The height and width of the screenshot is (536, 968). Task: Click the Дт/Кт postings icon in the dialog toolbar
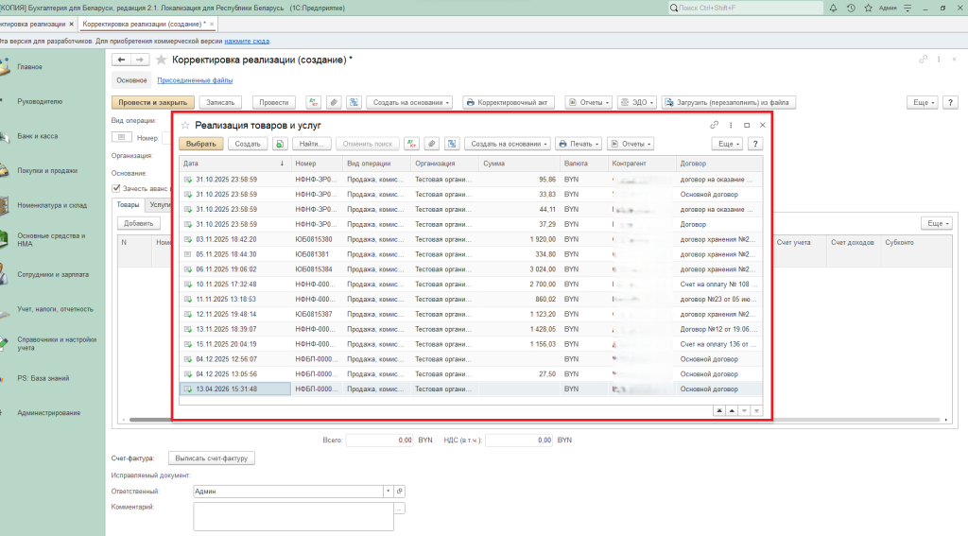click(411, 144)
